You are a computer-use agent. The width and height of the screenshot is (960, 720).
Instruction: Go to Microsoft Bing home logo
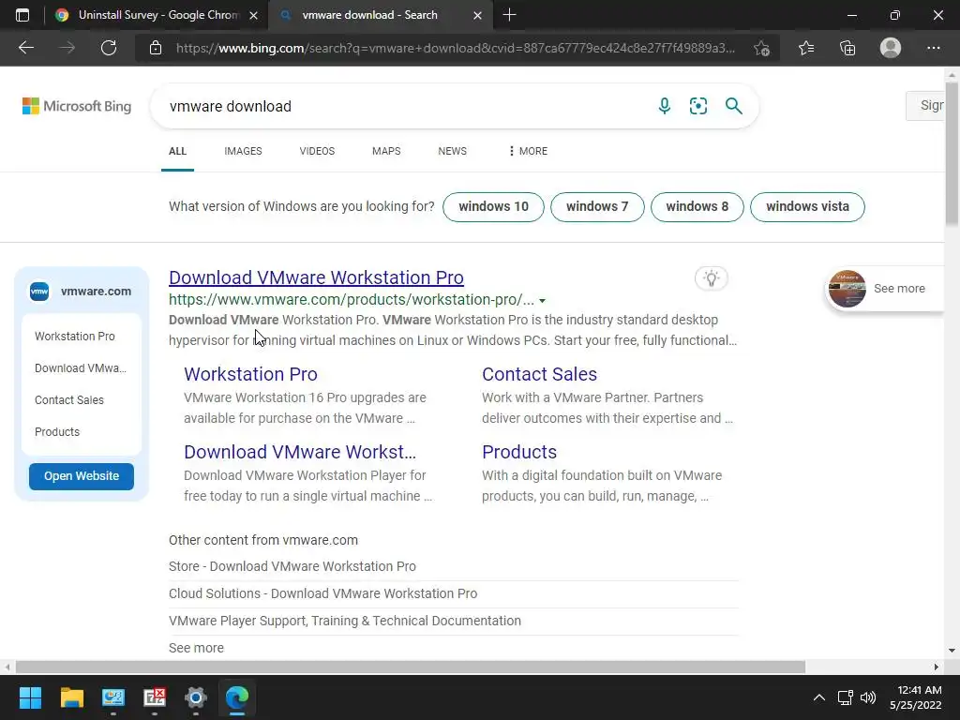(77, 106)
